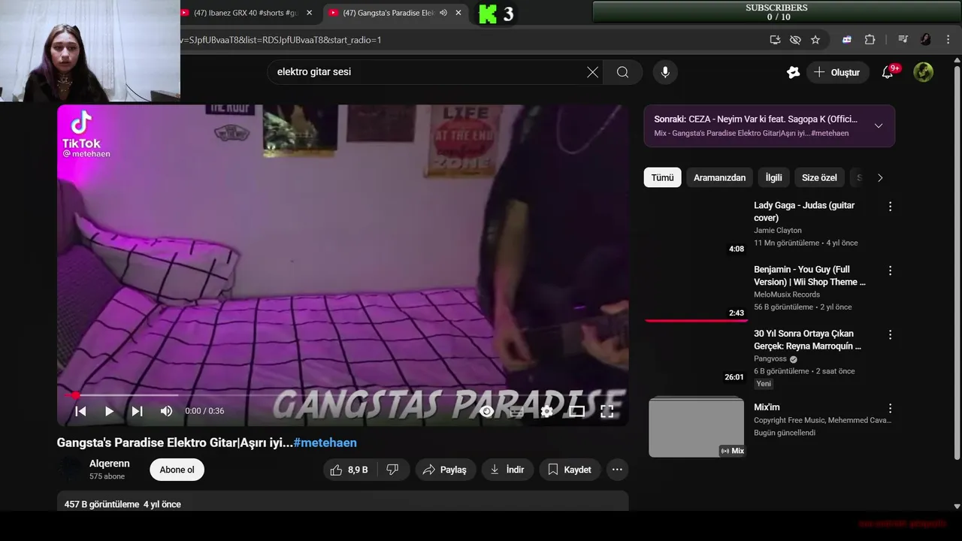962x541 pixels.
Task: Open the Oluştur create button
Action: pos(837,72)
